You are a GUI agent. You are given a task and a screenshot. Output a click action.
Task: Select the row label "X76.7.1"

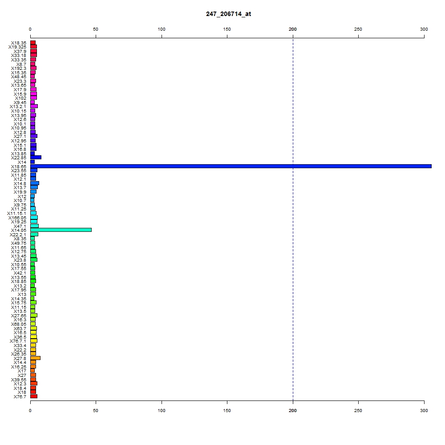pos(18,341)
